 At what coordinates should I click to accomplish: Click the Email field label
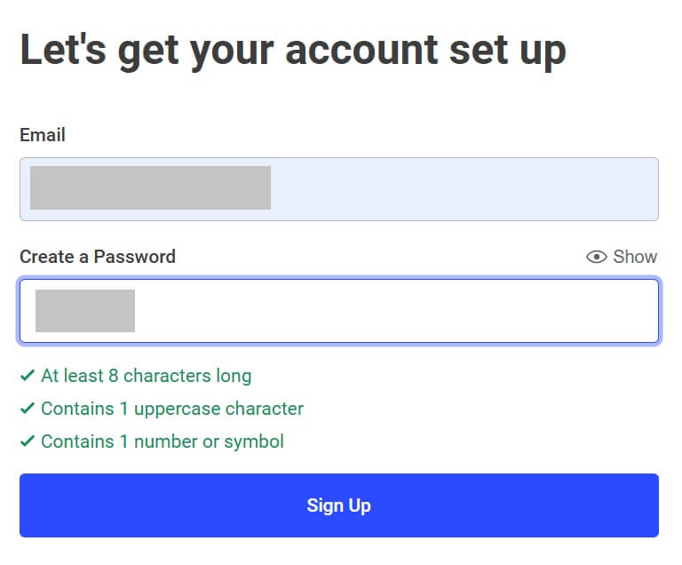pos(43,135)
